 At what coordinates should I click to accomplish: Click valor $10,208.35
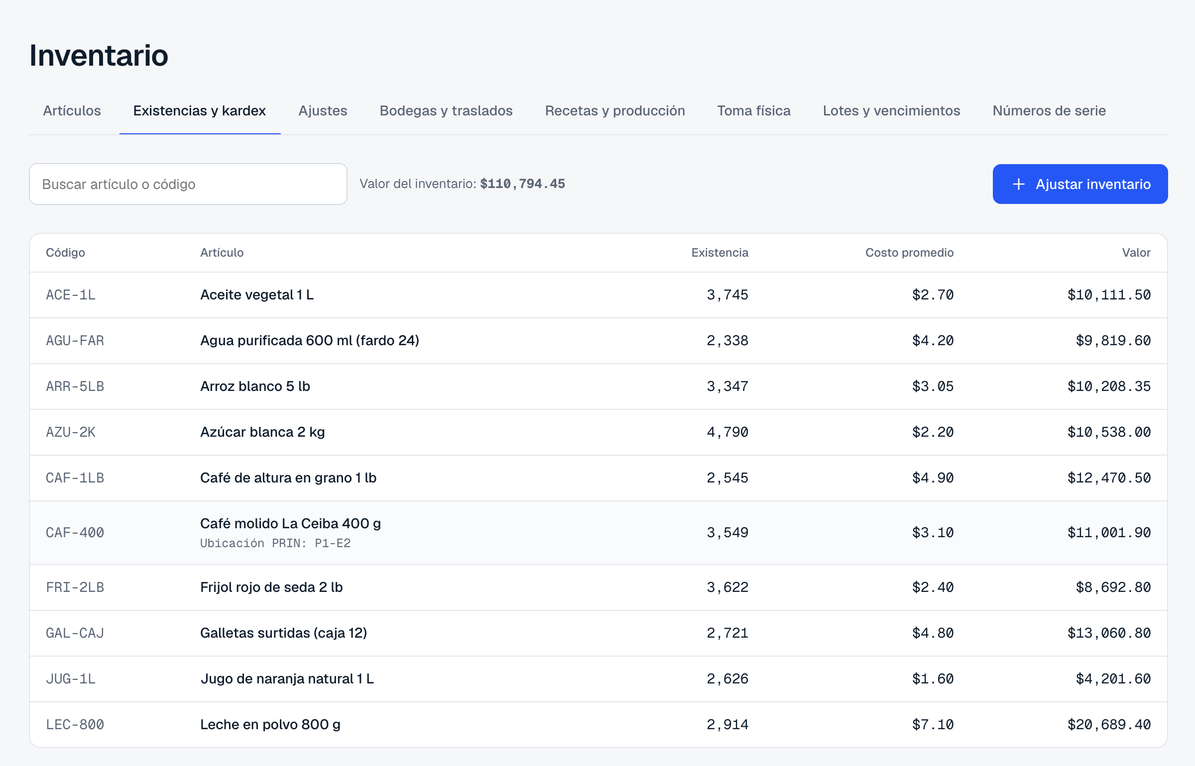(x=1109, y=386)
